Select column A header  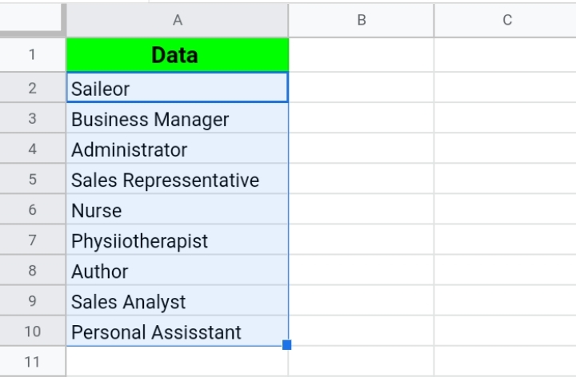click(178, 20)
